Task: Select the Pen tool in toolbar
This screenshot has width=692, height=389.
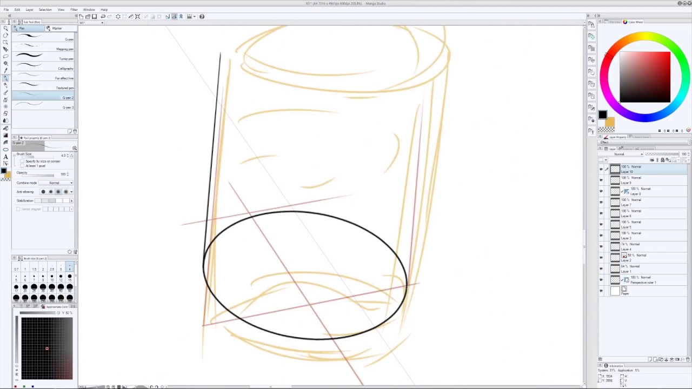Action: [x=5, y=78]
